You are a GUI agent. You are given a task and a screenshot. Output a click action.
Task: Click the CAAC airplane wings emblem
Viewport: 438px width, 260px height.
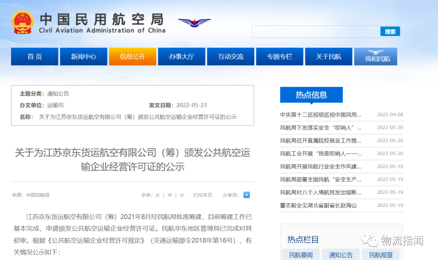[x=193, y=22]
